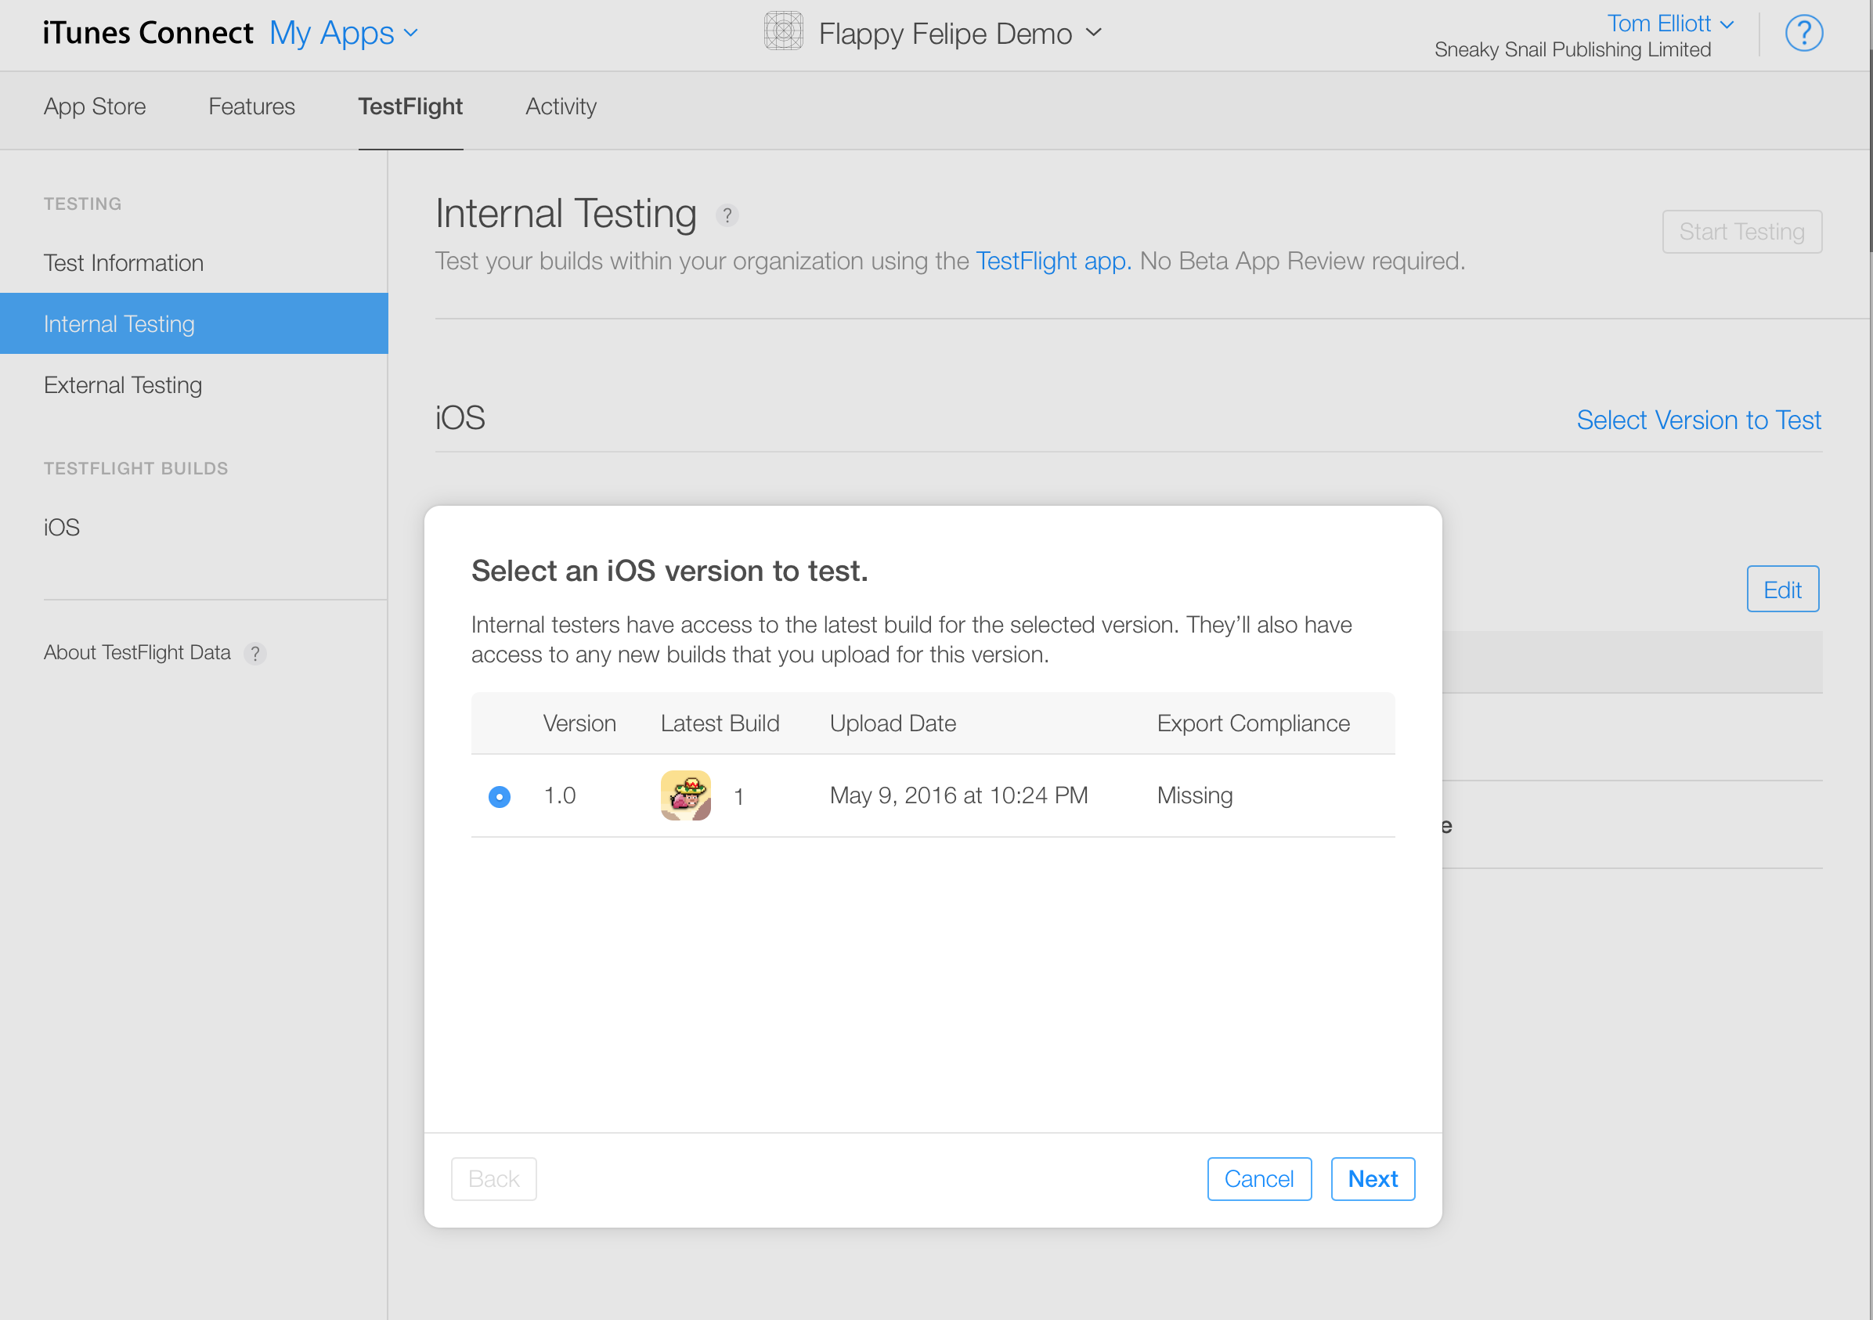Click the Edit button

[x=1781, y=589]
